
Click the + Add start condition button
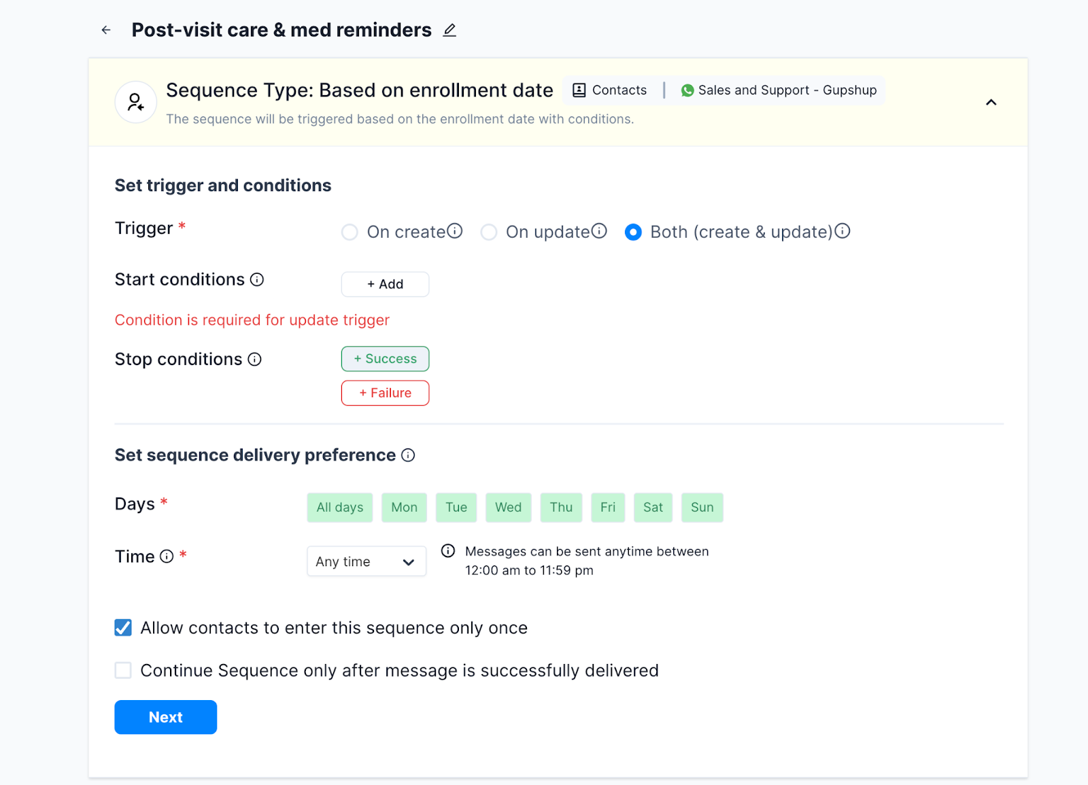[385, 284]
